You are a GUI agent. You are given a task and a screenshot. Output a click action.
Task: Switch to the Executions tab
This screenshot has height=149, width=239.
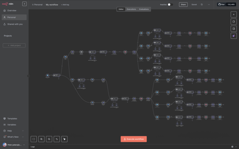[x=131, y=9]
